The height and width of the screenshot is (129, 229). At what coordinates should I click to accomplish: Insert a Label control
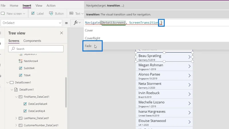pos(37,13)
